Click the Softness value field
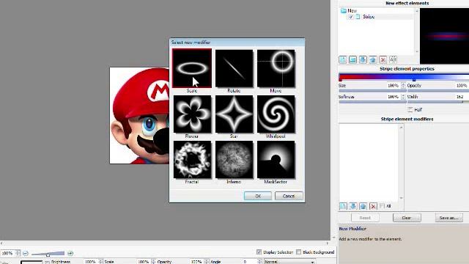This screenshot has width=469, height=264. [393, 97]
